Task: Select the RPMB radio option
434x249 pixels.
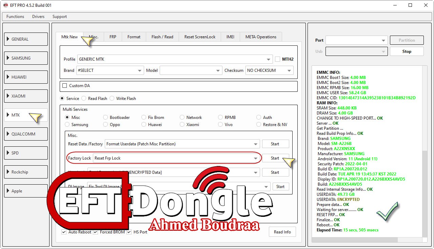Action: [220, 117]
